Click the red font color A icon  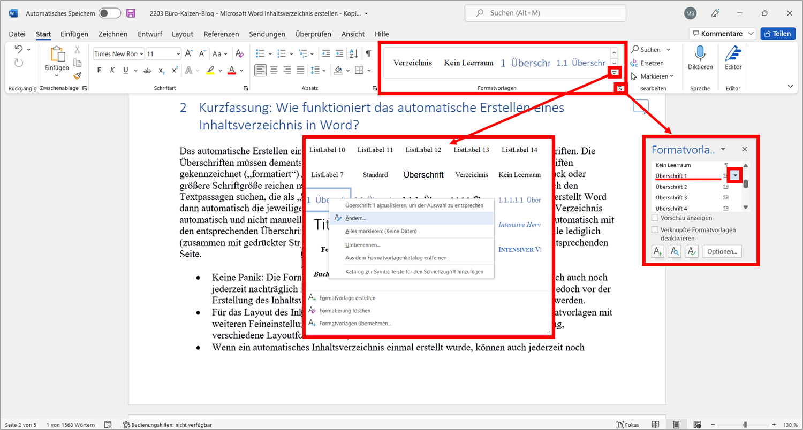[x=232, y=70]
